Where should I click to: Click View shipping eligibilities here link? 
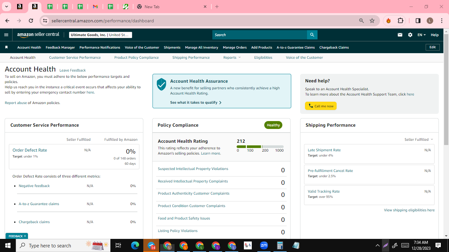(x=409, y=210)
